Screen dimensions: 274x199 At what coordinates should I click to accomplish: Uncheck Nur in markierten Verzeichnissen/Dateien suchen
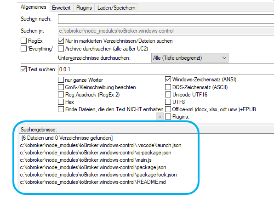pyautogui.click(x=61, y=41)
